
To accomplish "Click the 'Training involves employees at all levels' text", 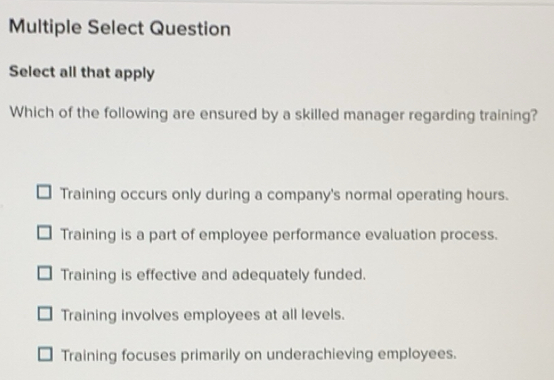I will (x=203, y=315).
